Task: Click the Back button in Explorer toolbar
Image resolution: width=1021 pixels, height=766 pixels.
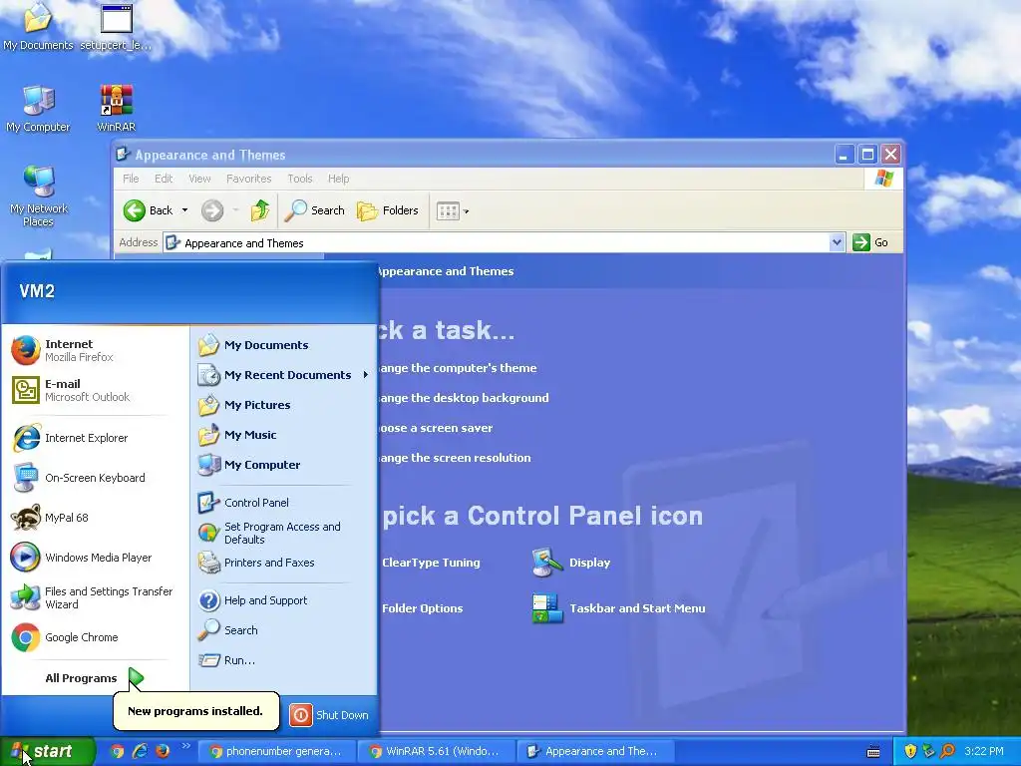Action: [148, 210]
